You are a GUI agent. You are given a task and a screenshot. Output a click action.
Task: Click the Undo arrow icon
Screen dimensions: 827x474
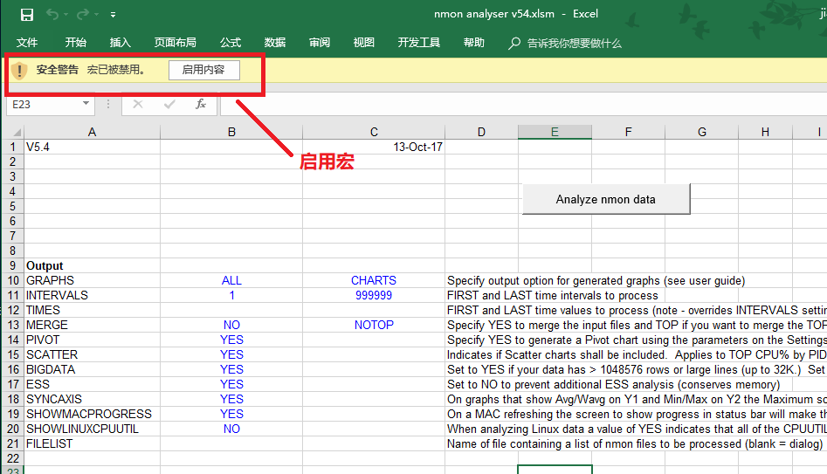click(52, 14)
